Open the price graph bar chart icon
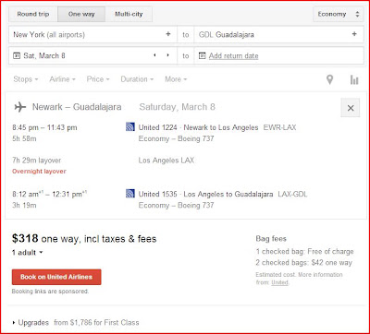 point(354,79)
